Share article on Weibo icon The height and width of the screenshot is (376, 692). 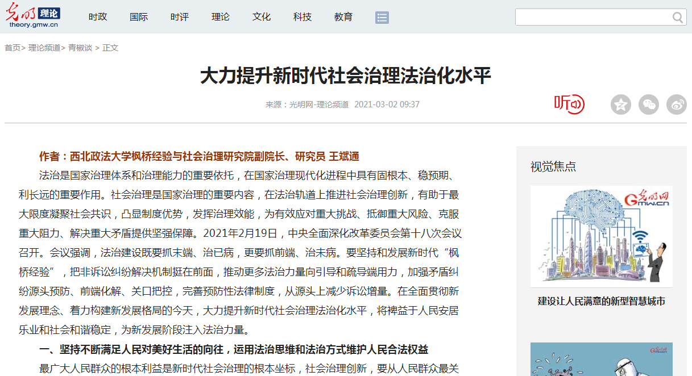coord(677,105)
